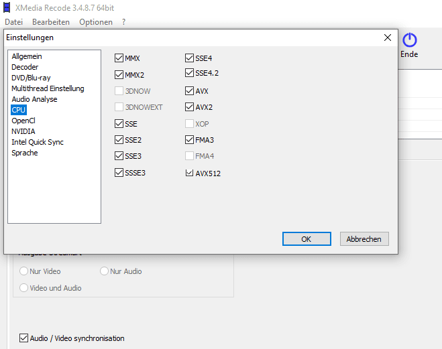The image size is (442, 349).
Task: Click the Abbrechen button
Action: pyautogui.click(x=364, y=239)
